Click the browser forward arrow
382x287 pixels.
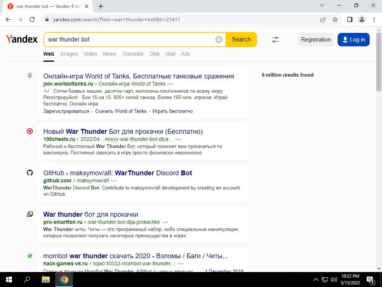[20, 19]
